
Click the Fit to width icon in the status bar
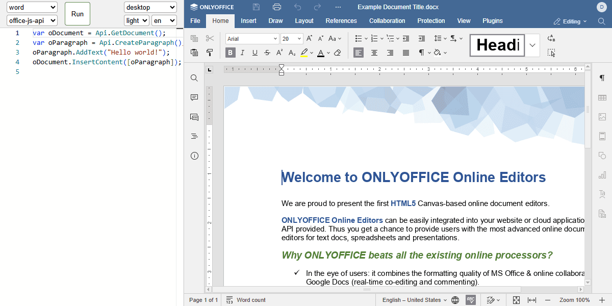(x=532, y=300)
